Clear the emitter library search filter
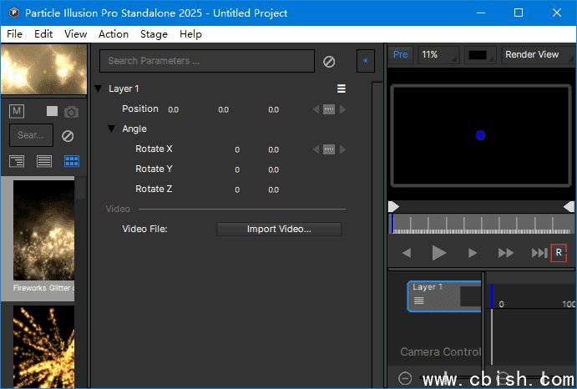 pos(68,135)
